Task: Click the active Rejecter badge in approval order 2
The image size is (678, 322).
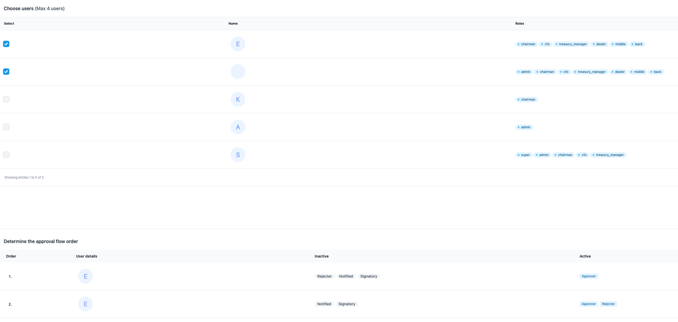Action: (x=608, y=303)
